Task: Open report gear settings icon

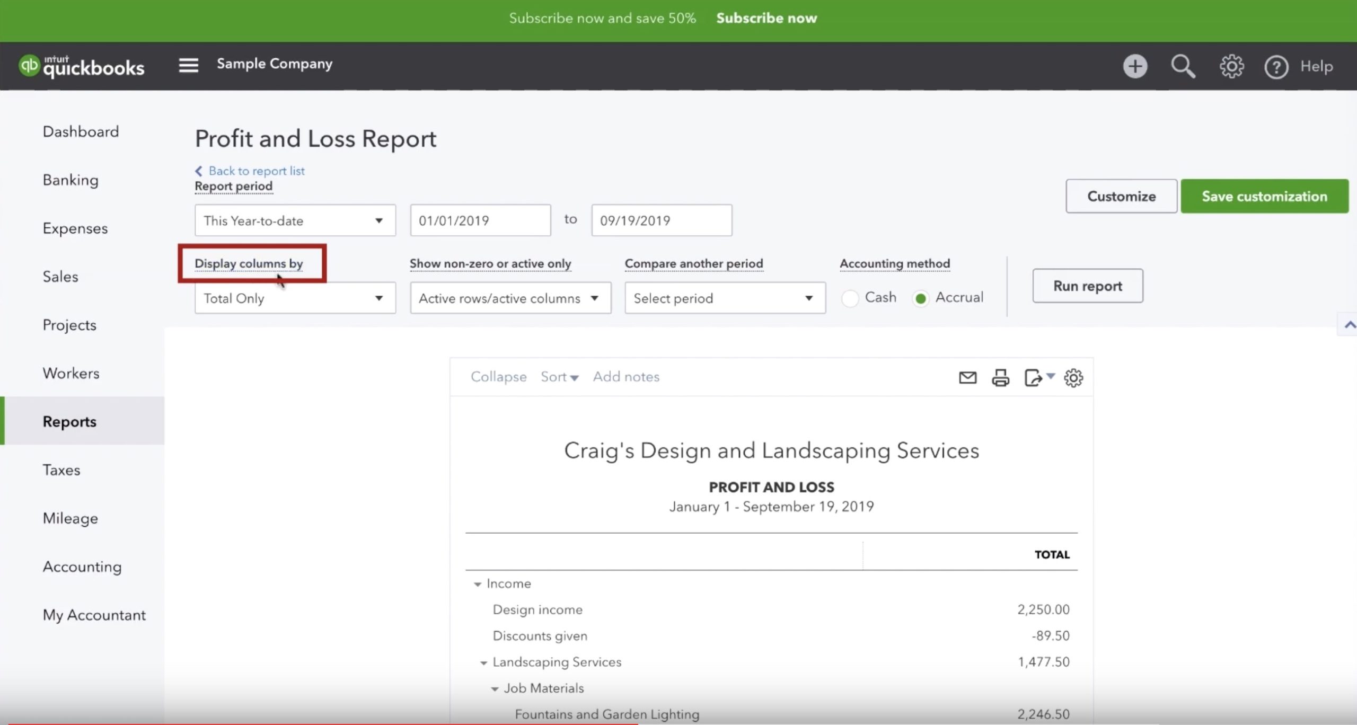Action: [x=1073, y=378]
